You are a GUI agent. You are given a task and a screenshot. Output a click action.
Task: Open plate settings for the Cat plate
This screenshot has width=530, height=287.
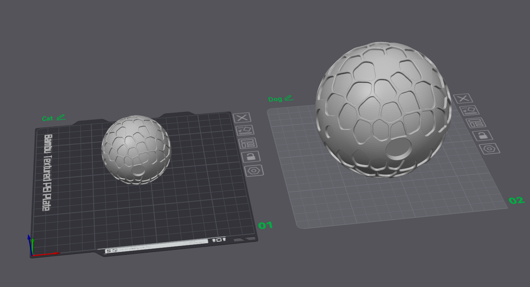click(254, 170)
